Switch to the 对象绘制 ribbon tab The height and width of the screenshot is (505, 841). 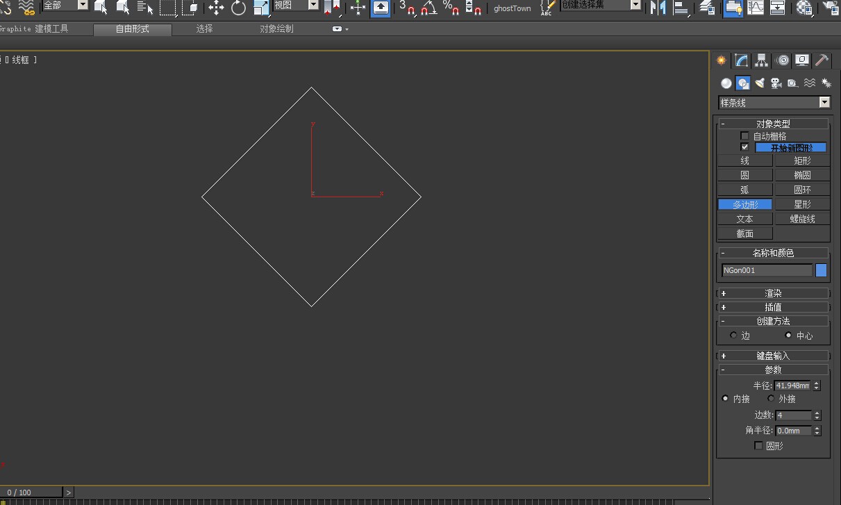coord(276,29)
